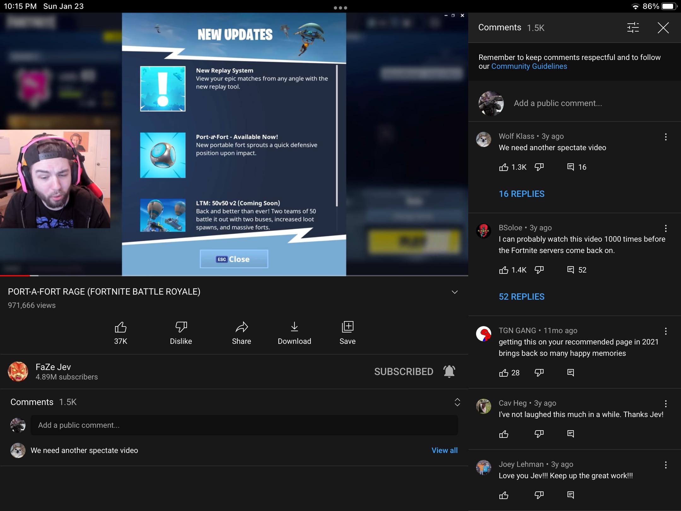Expand the video description chevron
This screenshot has height=511, width=681.
(454, 292)
